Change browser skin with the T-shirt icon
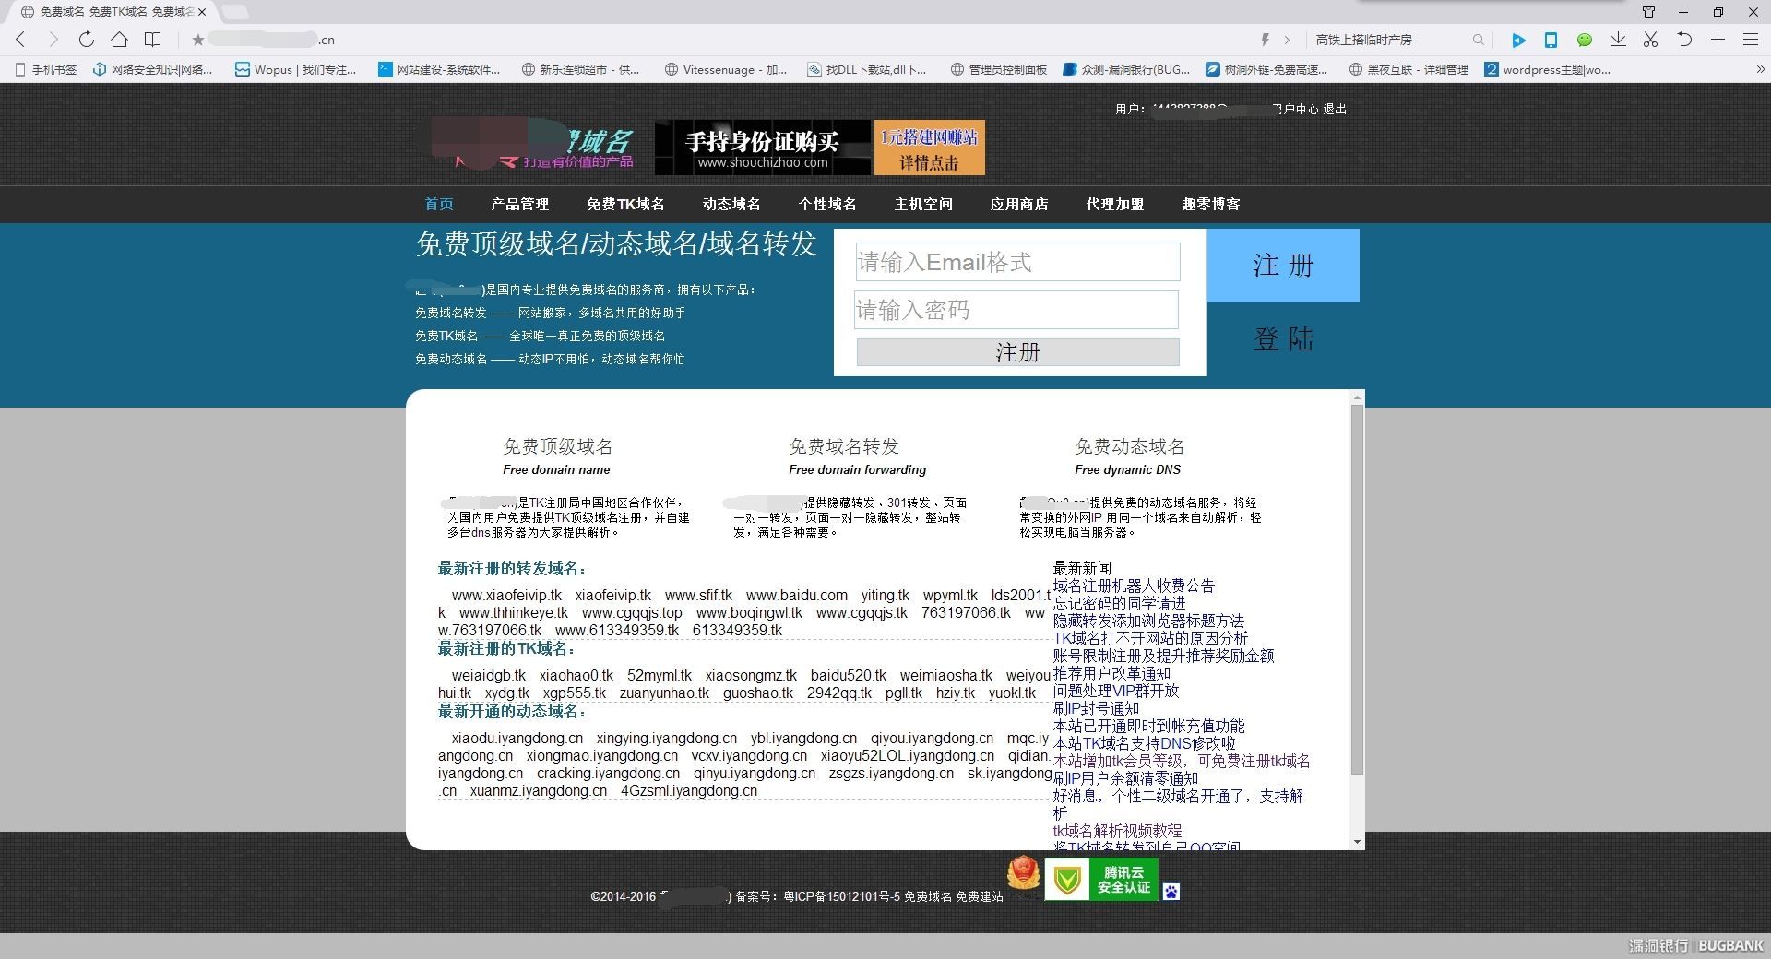The image size is (1771, 959). pyautogui.click(x=1647, y=13)
